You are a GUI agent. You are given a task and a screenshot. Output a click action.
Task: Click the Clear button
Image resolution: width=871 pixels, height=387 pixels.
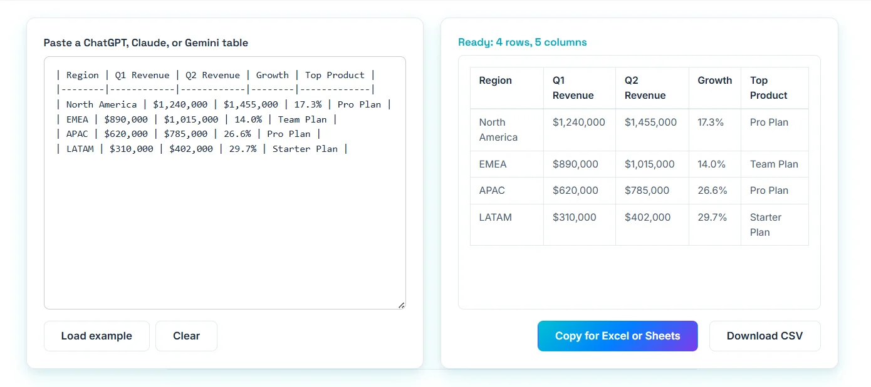click(186, 336)
